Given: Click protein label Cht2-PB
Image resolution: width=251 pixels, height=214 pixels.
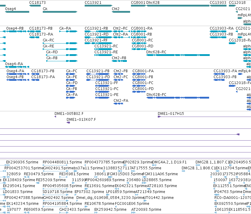Looking at the screenshot, I should pos(121,71).
